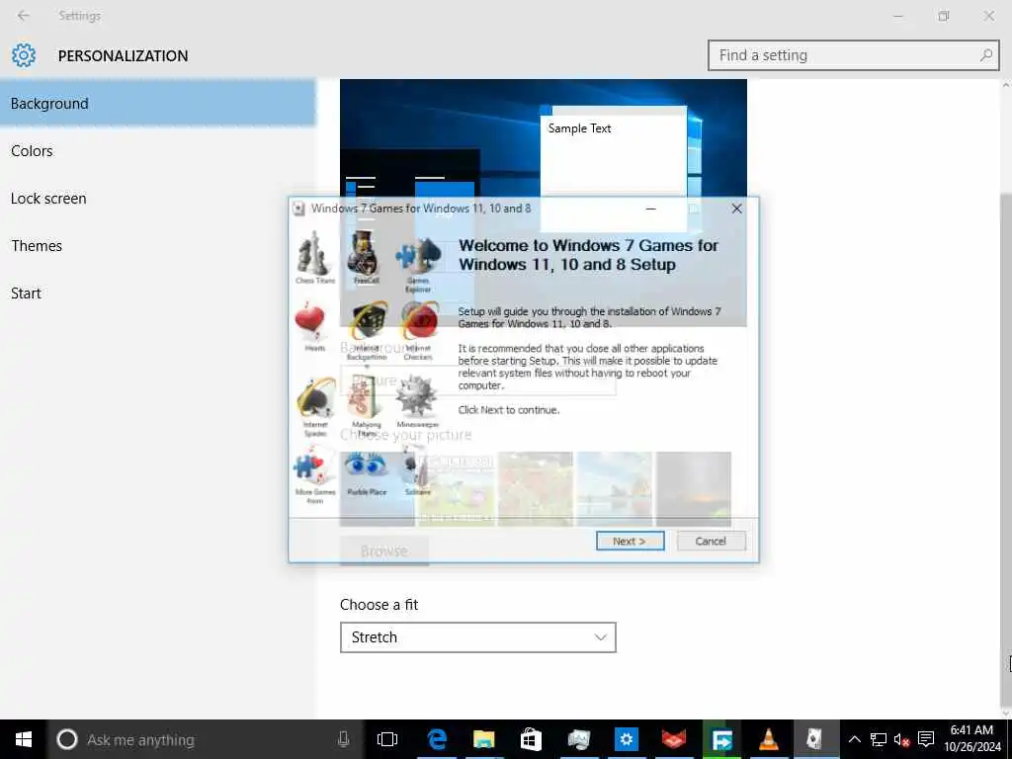Launch Microsoft Edge from the taskbar
1012x759 pixels.
click(x=437, y=739)
